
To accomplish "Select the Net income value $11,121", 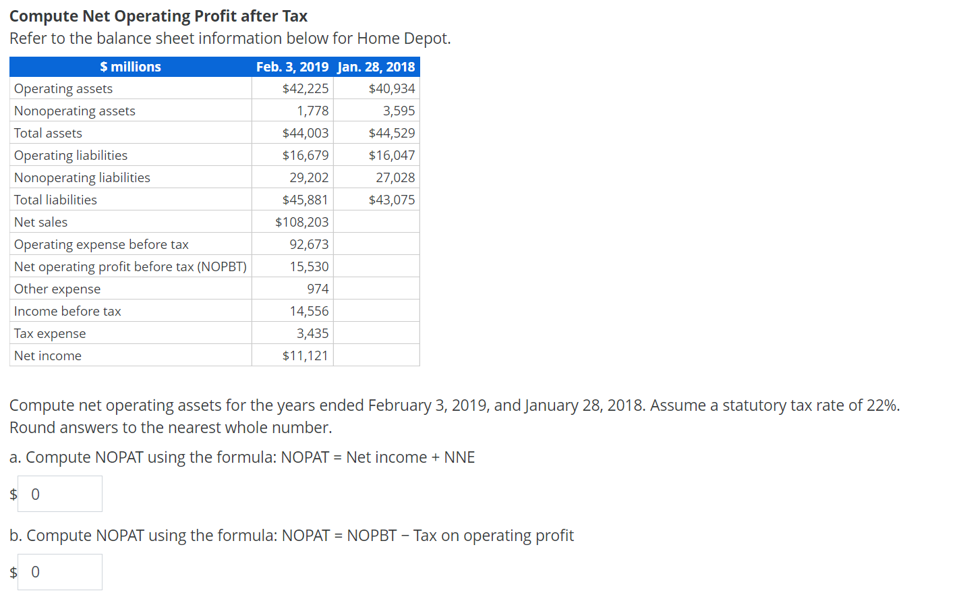I will [x=306, y=355].
